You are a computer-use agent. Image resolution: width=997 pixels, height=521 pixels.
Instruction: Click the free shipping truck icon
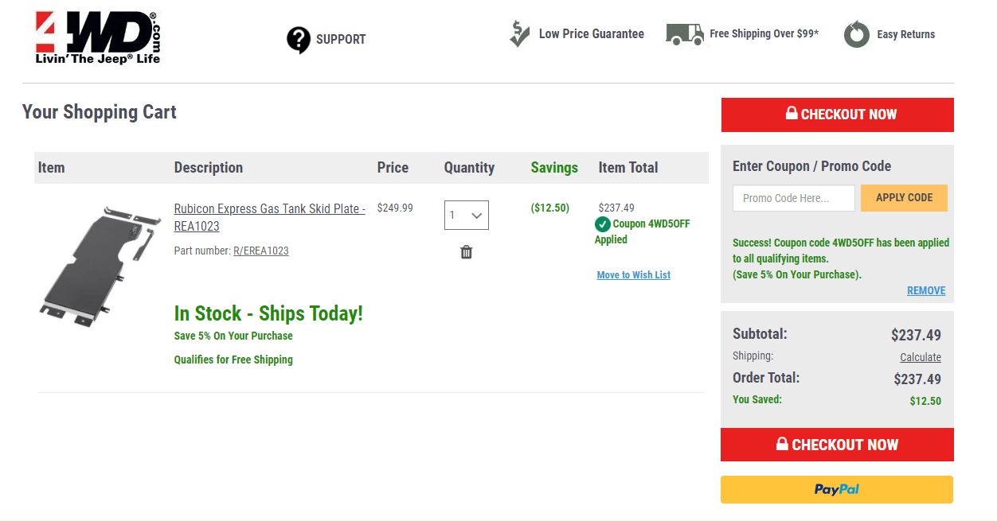tap(685, 34)
